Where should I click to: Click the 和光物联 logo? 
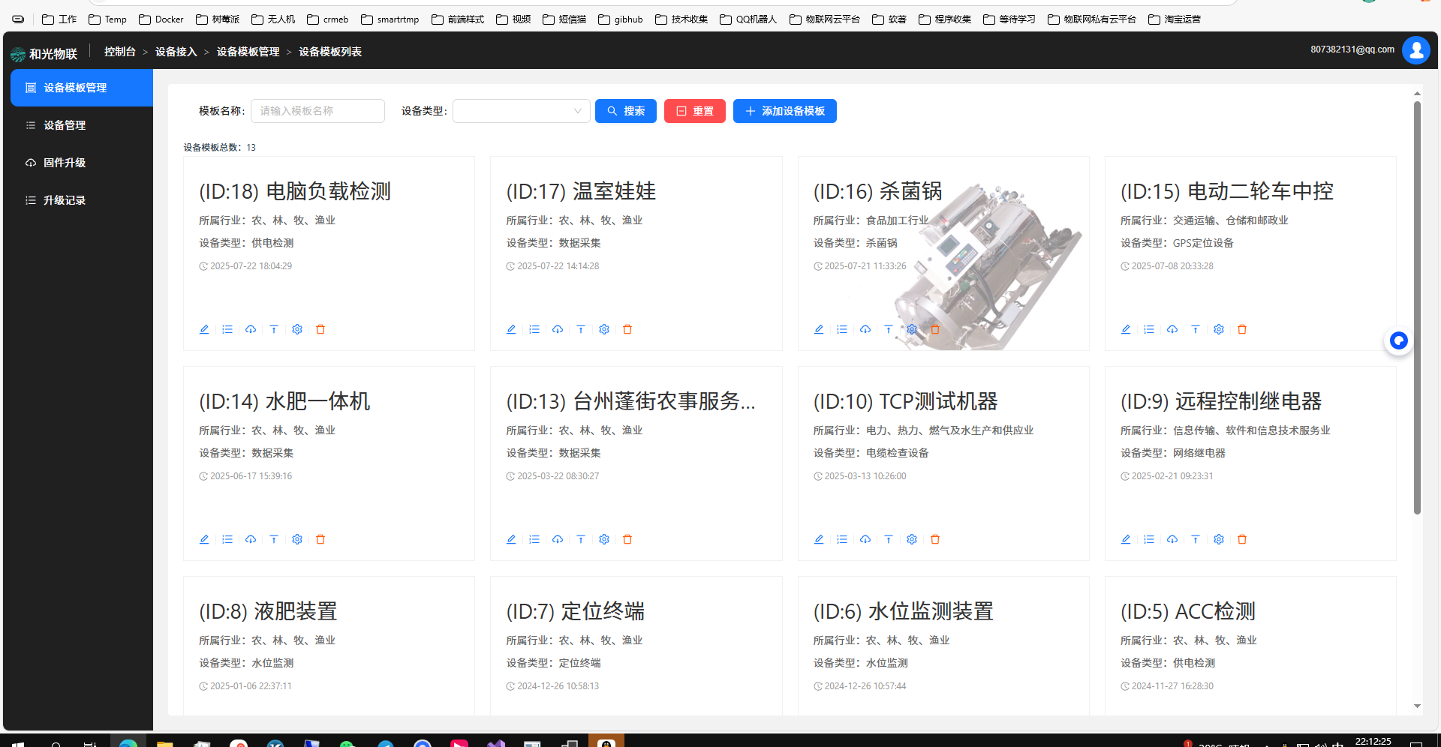pyautogui.click(x=44, y=54)
